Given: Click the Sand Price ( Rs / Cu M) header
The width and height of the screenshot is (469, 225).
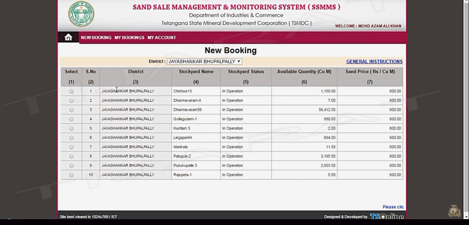Looking at the screenshot, I should [370, 71].
